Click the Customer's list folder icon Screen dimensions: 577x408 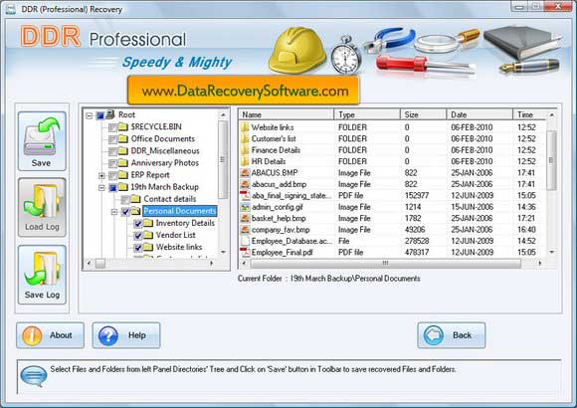click(x=245, y=139)
